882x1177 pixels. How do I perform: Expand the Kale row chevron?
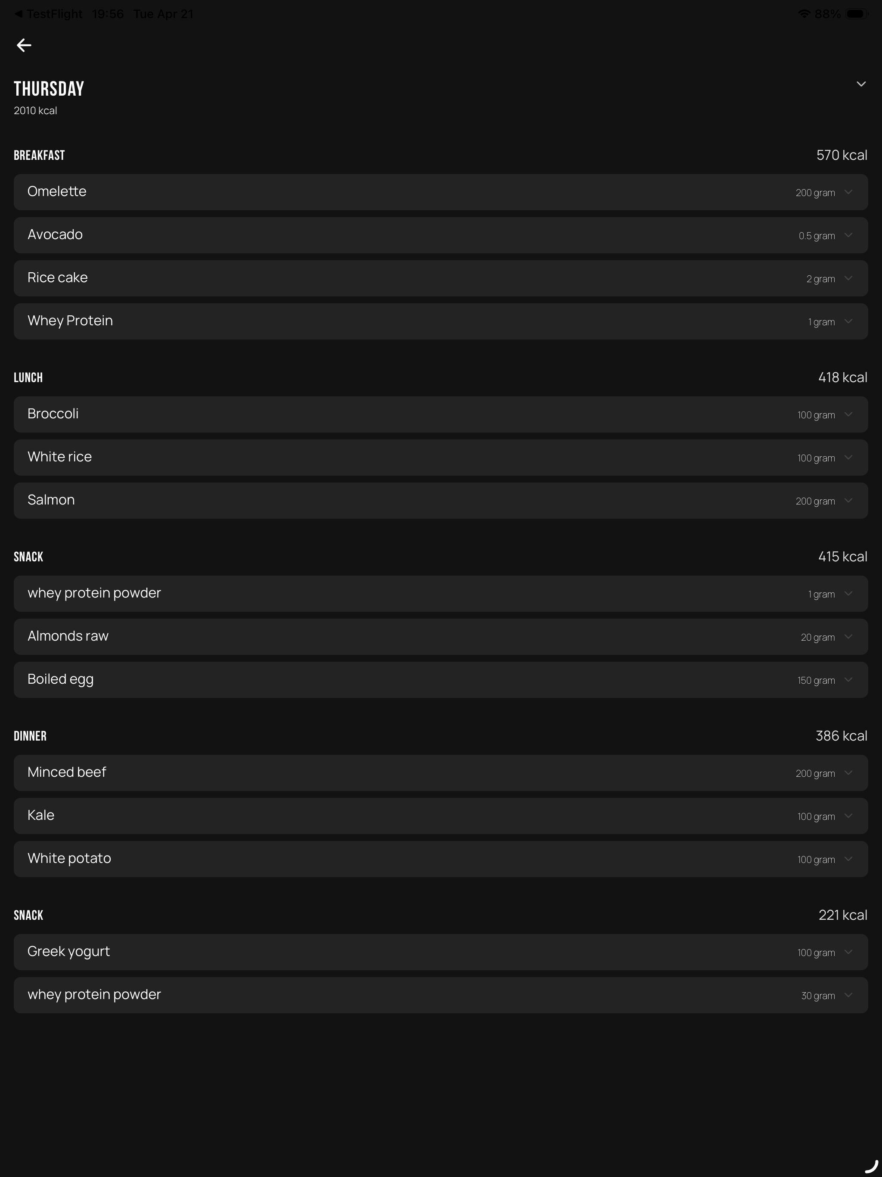pos(848,816)
